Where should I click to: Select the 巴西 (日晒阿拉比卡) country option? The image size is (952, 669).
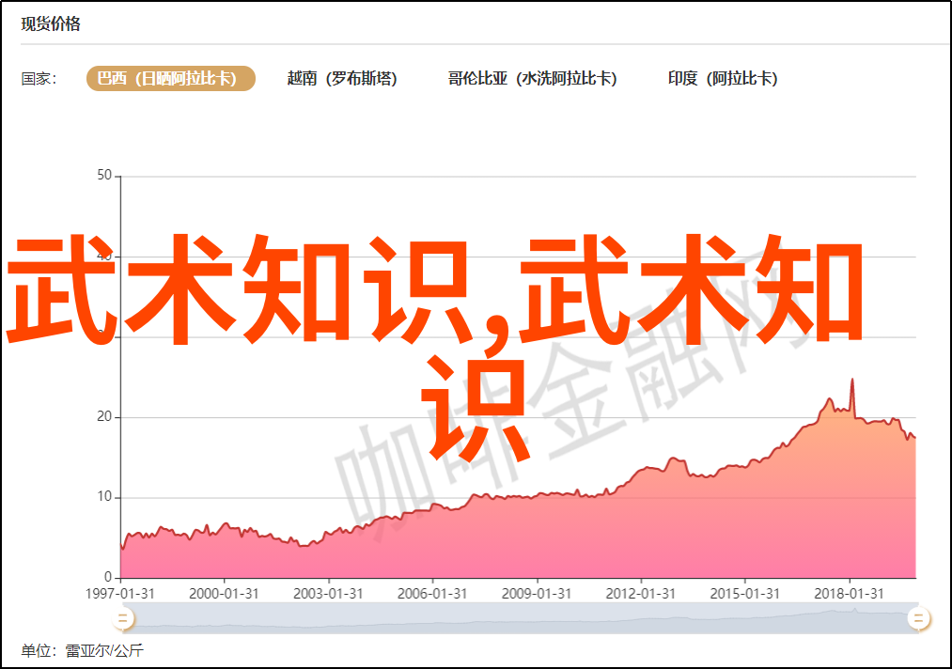171,79
